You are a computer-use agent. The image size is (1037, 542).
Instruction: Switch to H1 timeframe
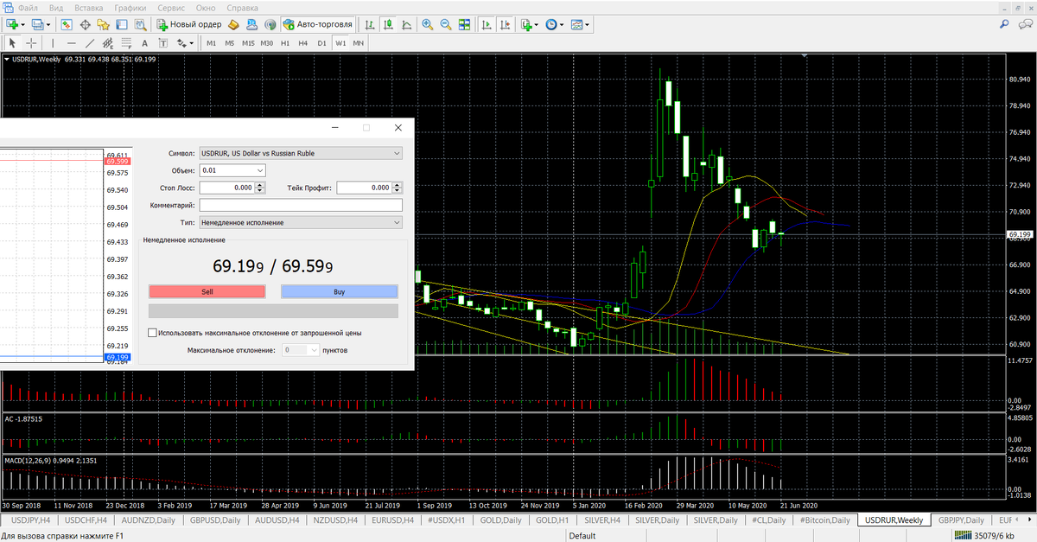(285, 42)
